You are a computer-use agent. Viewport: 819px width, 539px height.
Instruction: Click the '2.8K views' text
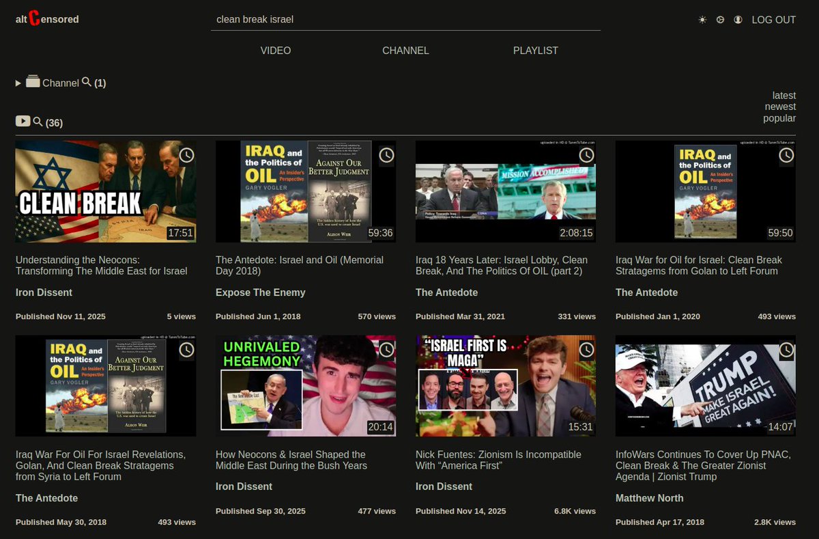[x=775, y=522]
